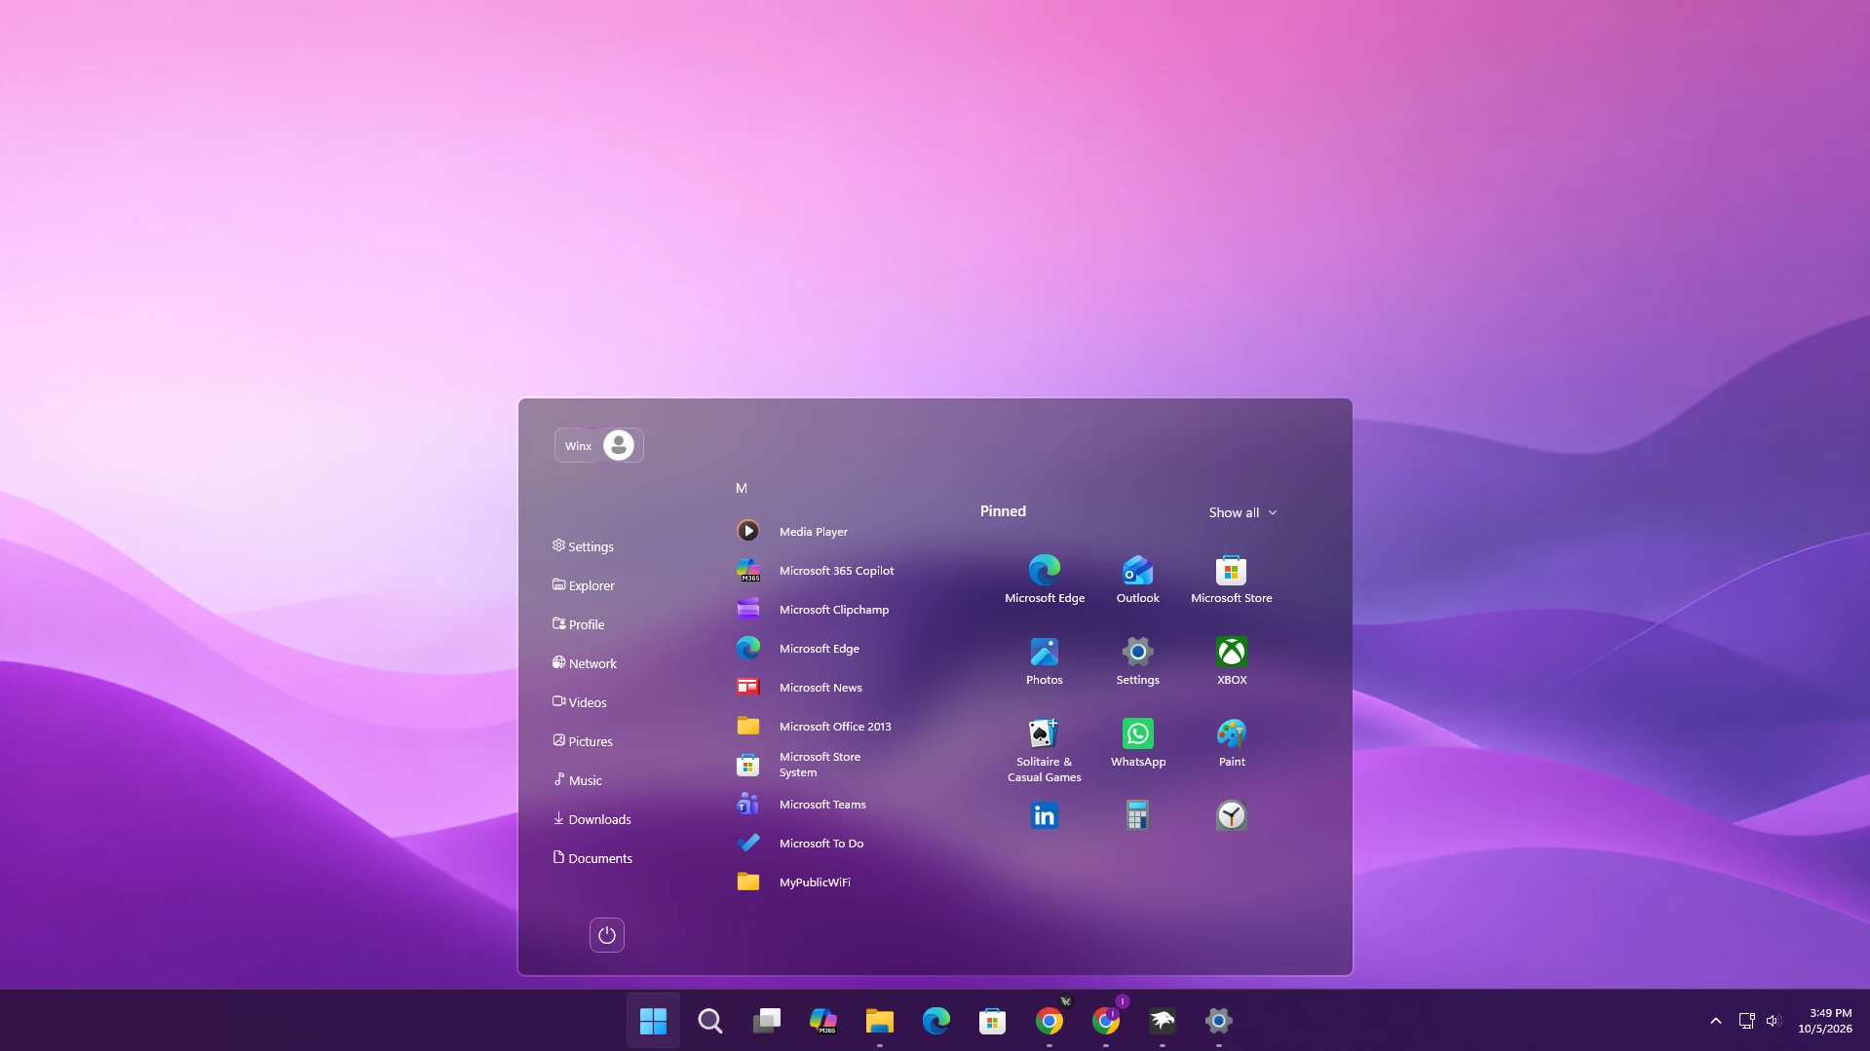
Task: Expand Microsoft Office 2013 folder
Action: coord(816,726)
